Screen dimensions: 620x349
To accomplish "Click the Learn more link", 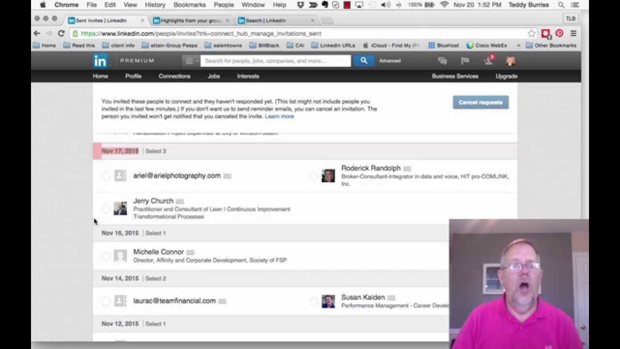I will pyautogui.click(x=279, y=116).
